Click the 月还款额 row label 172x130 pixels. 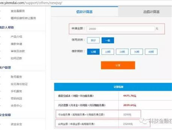coord(82,105)
